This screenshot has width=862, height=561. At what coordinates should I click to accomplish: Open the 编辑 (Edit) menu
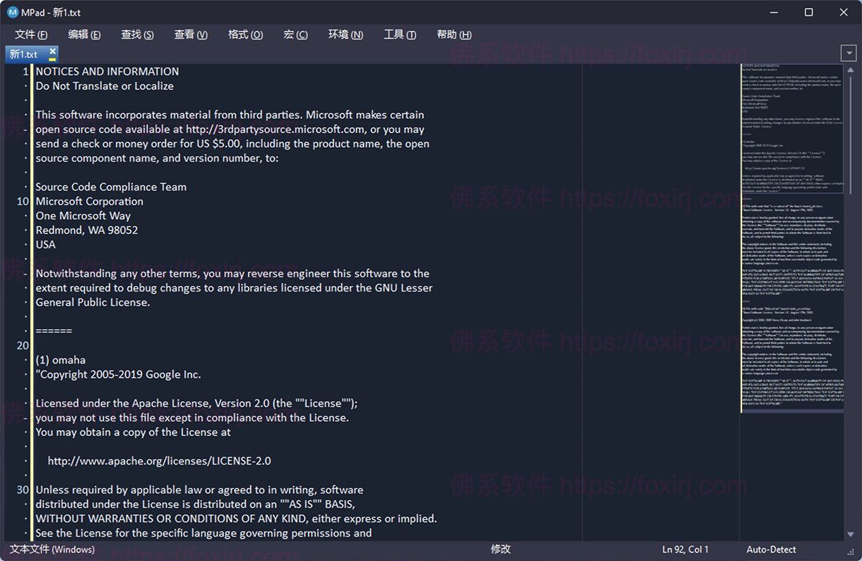click(x=83, y=34)
